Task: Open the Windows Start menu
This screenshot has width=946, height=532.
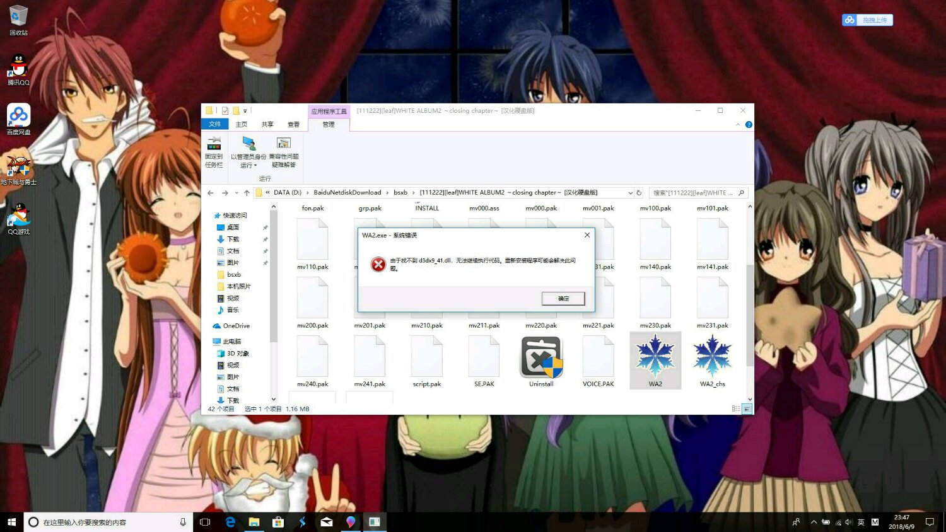Action: (11, 522)
